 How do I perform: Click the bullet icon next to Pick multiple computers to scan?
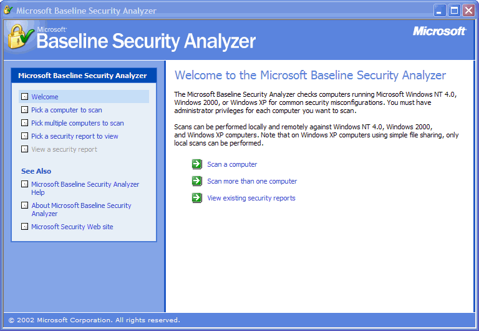(24, 122)
